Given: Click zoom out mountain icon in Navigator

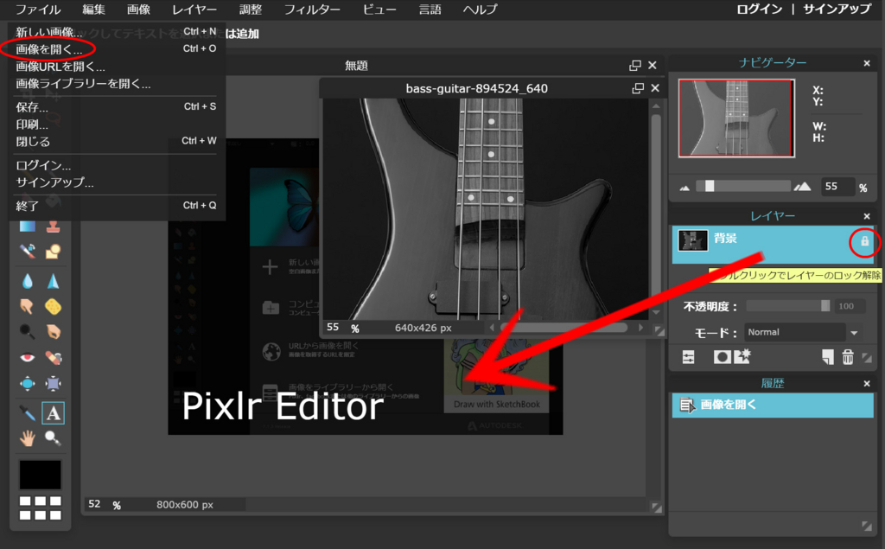Looking at the screenshot, I should point(684,188).
